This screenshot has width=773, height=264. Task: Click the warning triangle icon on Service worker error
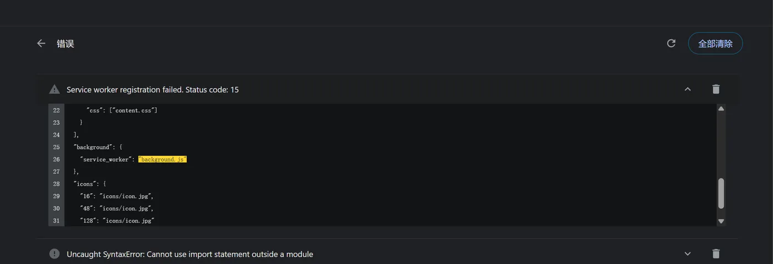[x=54, y=89]
